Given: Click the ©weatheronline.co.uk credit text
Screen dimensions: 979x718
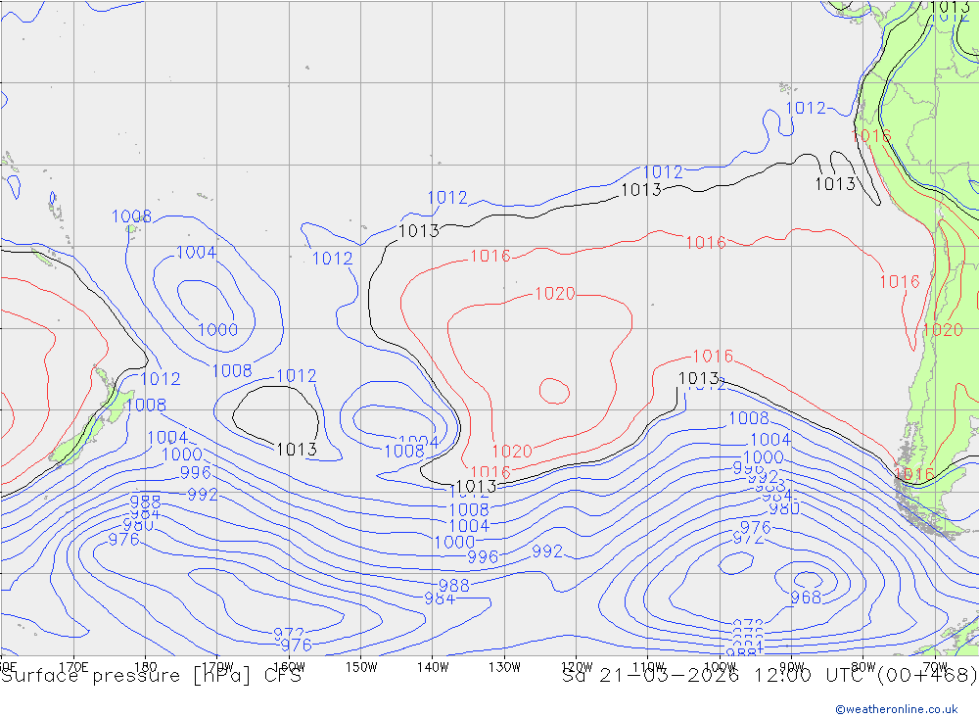Looking at the screenshot, I should point(897,709).
